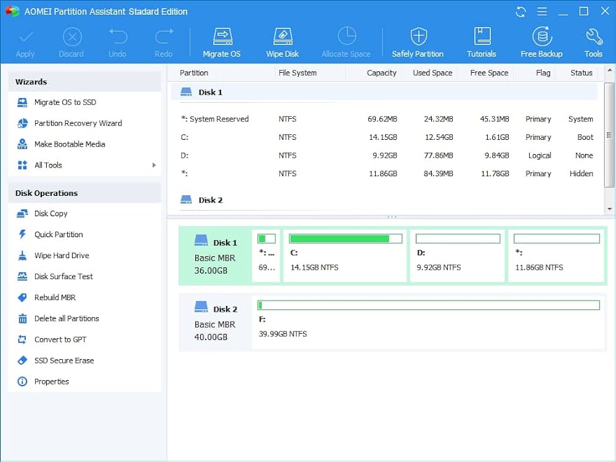The image size is (616, 462).
Task: Expand the All Tools entry
Action: 47,165
